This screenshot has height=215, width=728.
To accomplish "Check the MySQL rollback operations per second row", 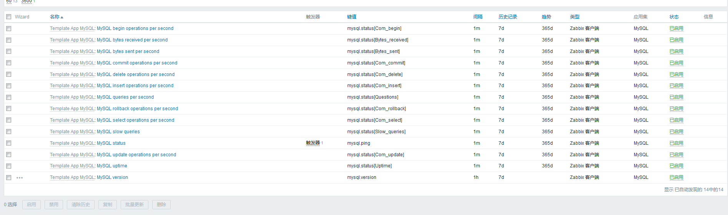I will [8, 109].
